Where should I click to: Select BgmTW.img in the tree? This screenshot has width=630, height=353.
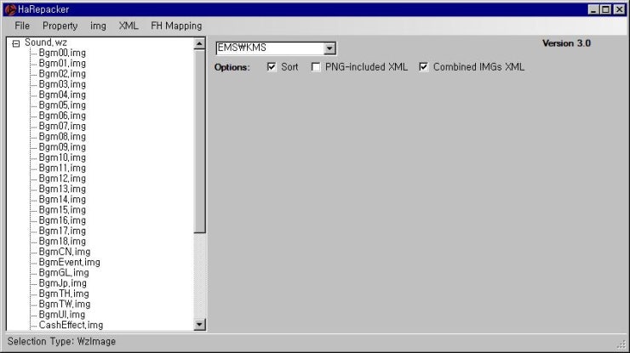(65, 304)
